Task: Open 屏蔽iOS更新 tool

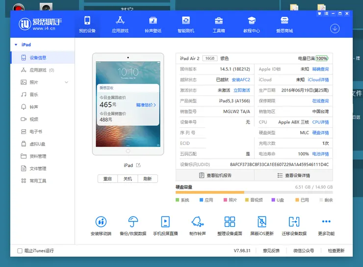Action: coord(262,226)
